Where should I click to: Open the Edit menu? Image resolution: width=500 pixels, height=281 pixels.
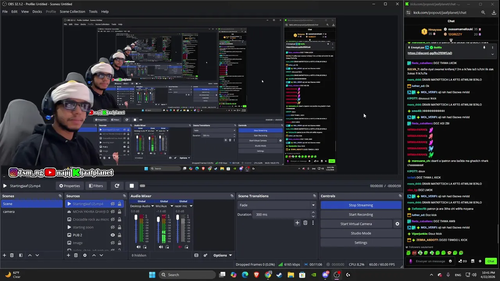coord(14,11)
